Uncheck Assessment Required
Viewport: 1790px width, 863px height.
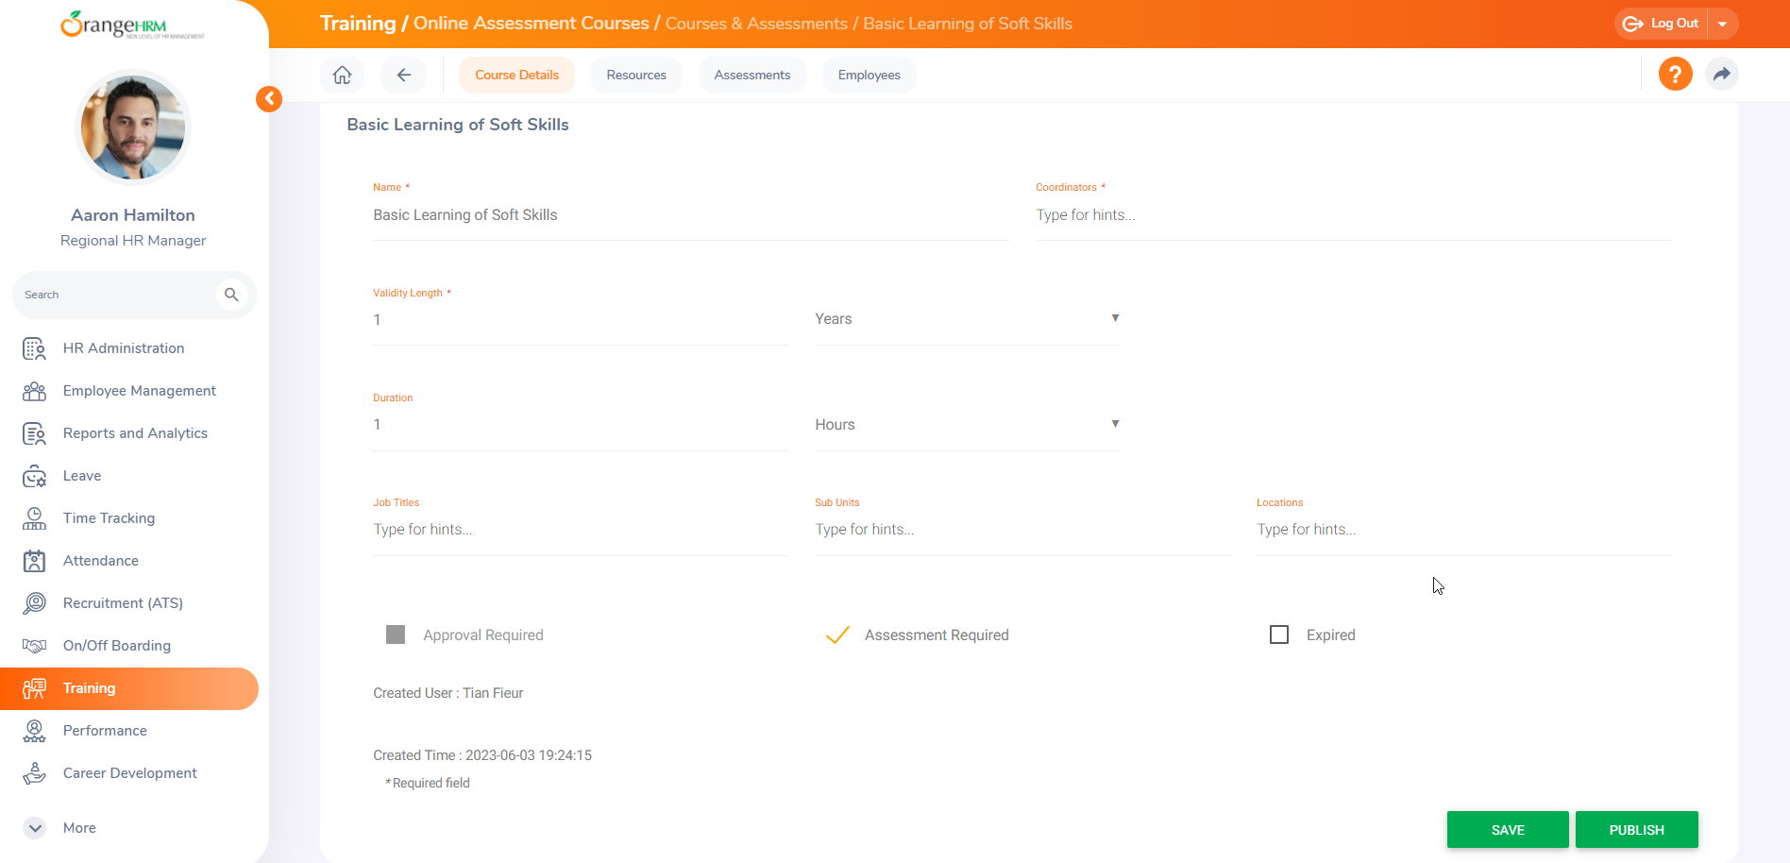click(x=837, y=635)
